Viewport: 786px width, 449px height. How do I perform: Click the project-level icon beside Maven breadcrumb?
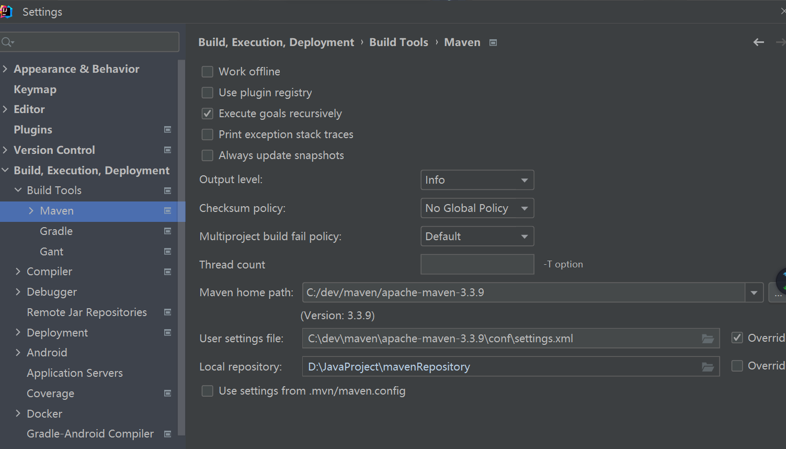[493, 42]
